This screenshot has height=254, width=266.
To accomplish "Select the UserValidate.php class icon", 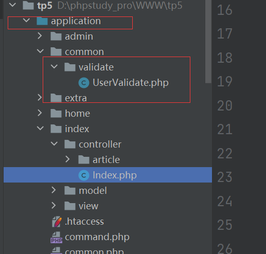I will (84, 83).
